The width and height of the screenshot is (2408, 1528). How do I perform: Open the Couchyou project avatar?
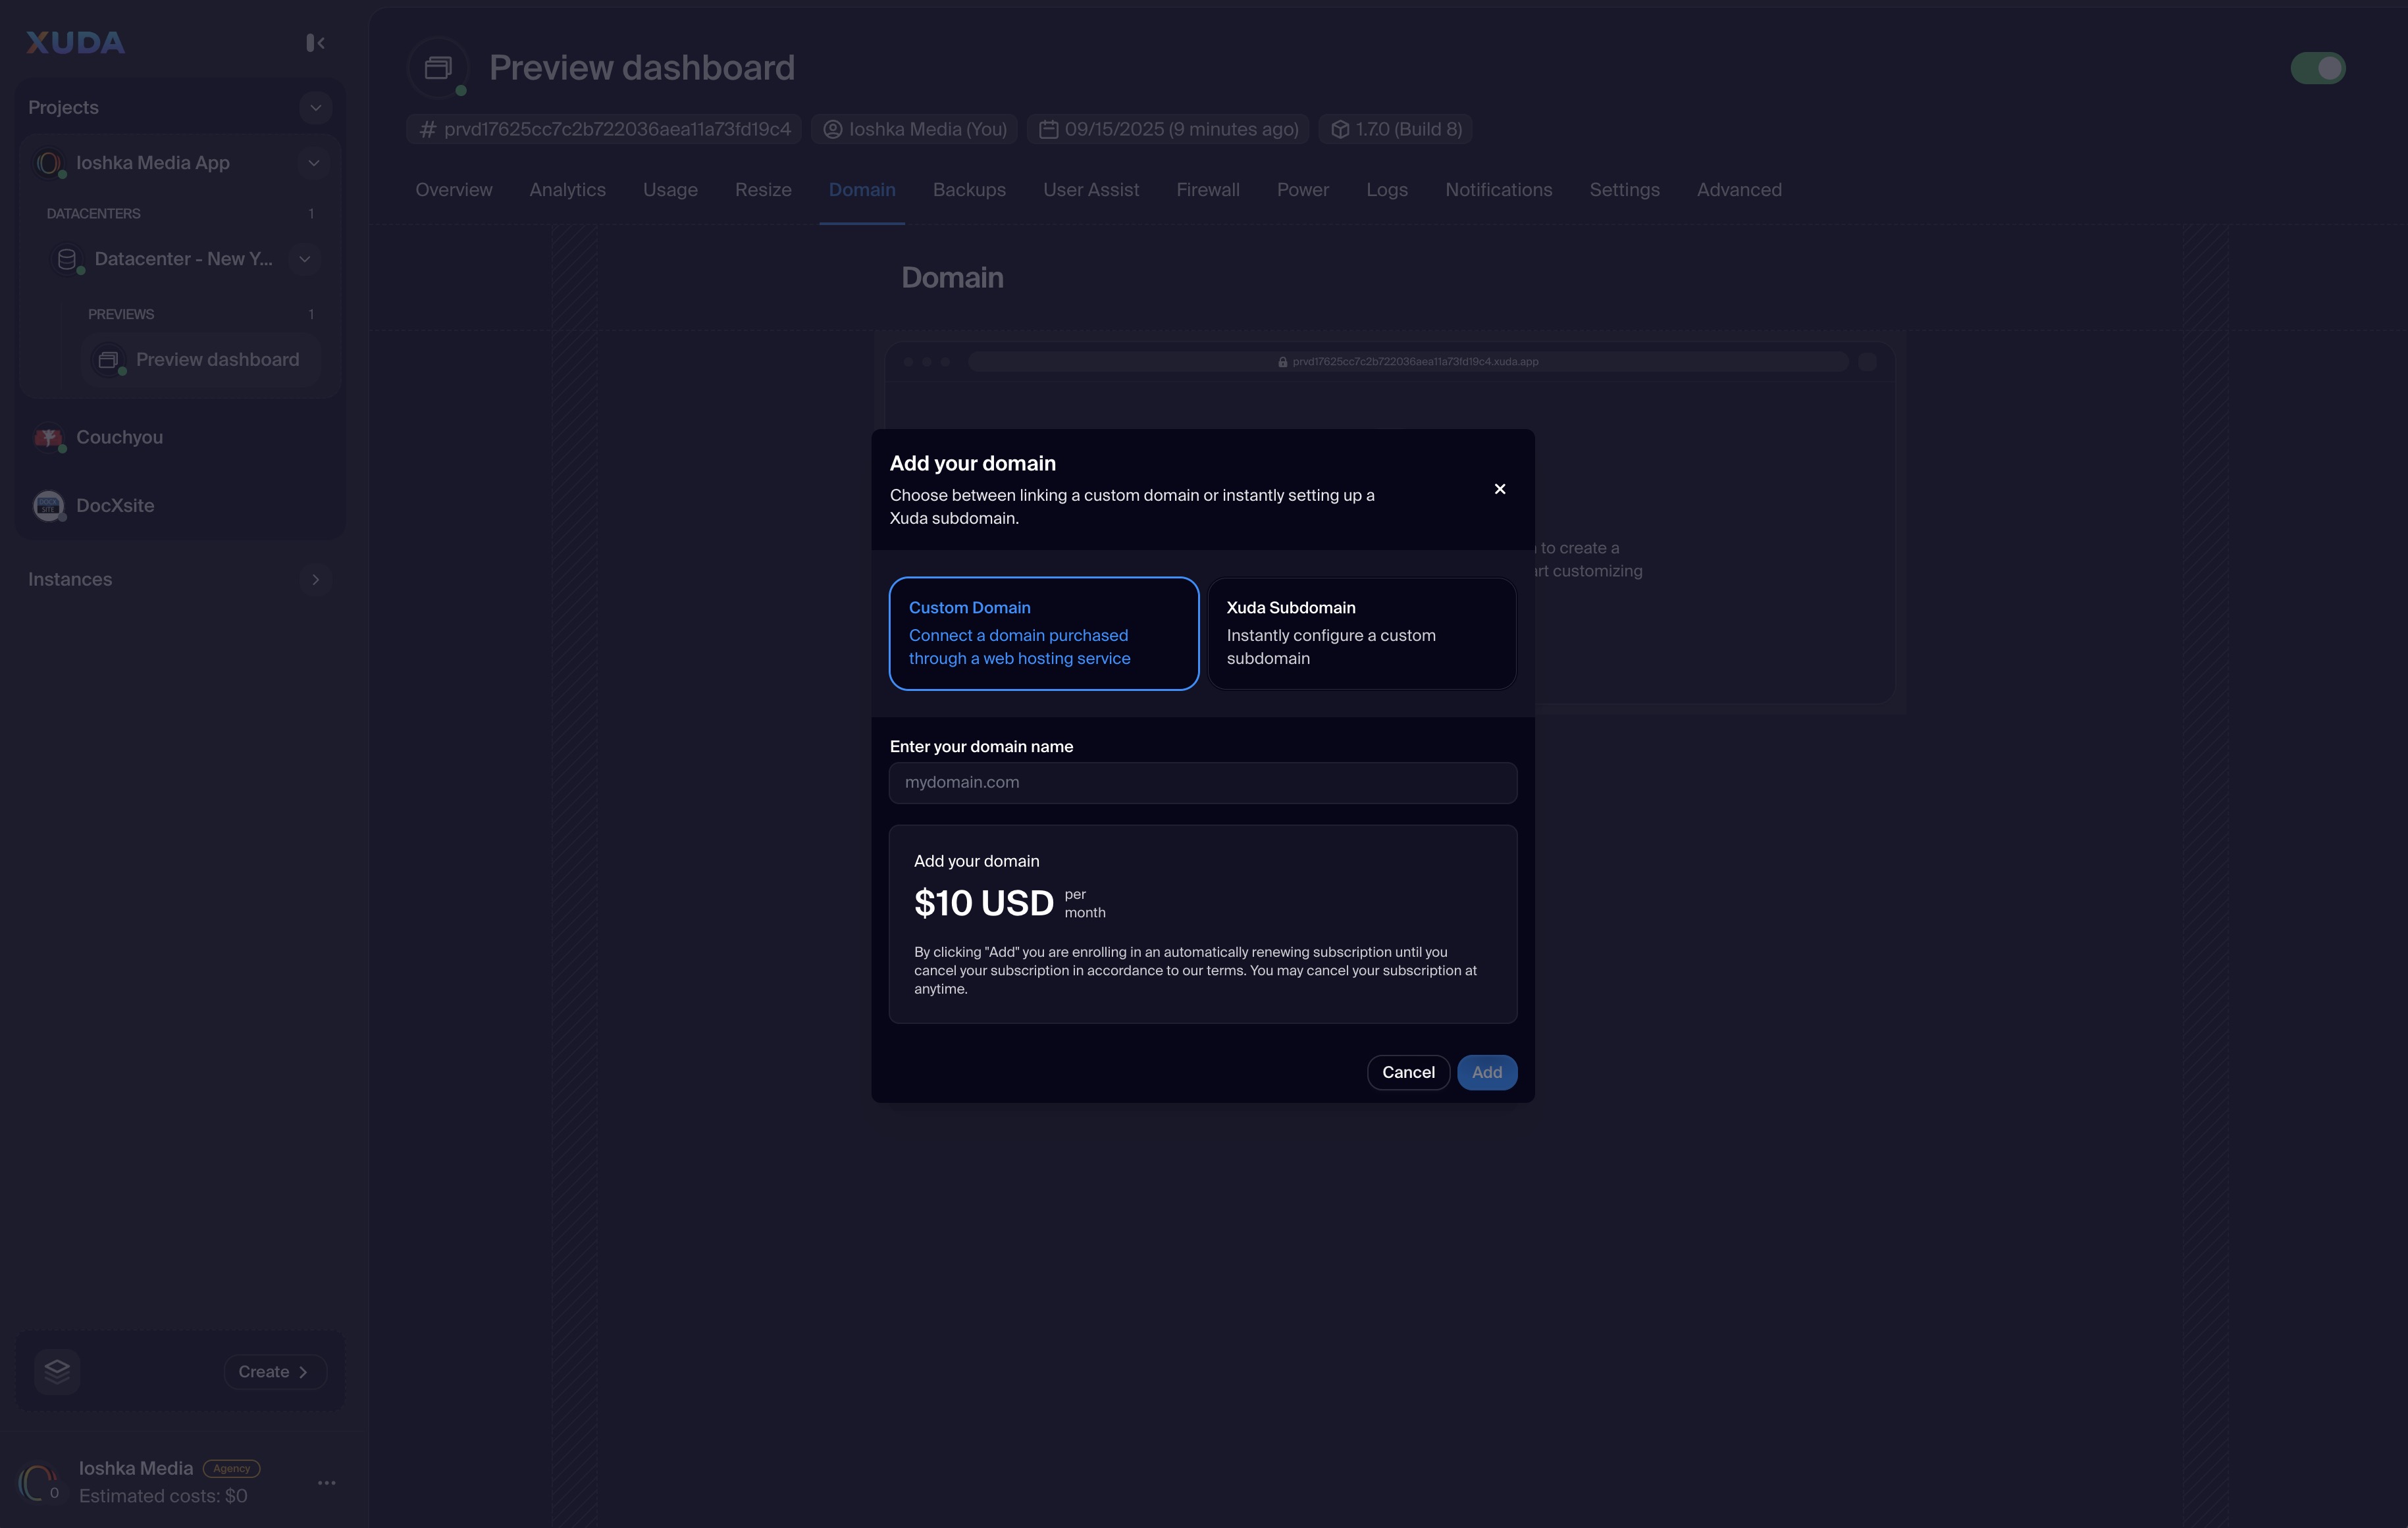[x=48, y=438]
